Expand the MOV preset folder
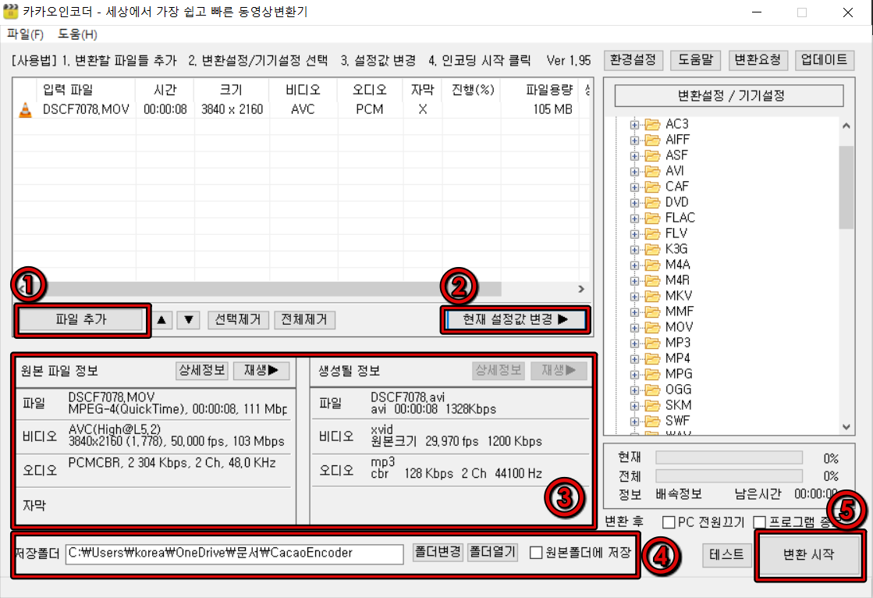 [634, 327]
